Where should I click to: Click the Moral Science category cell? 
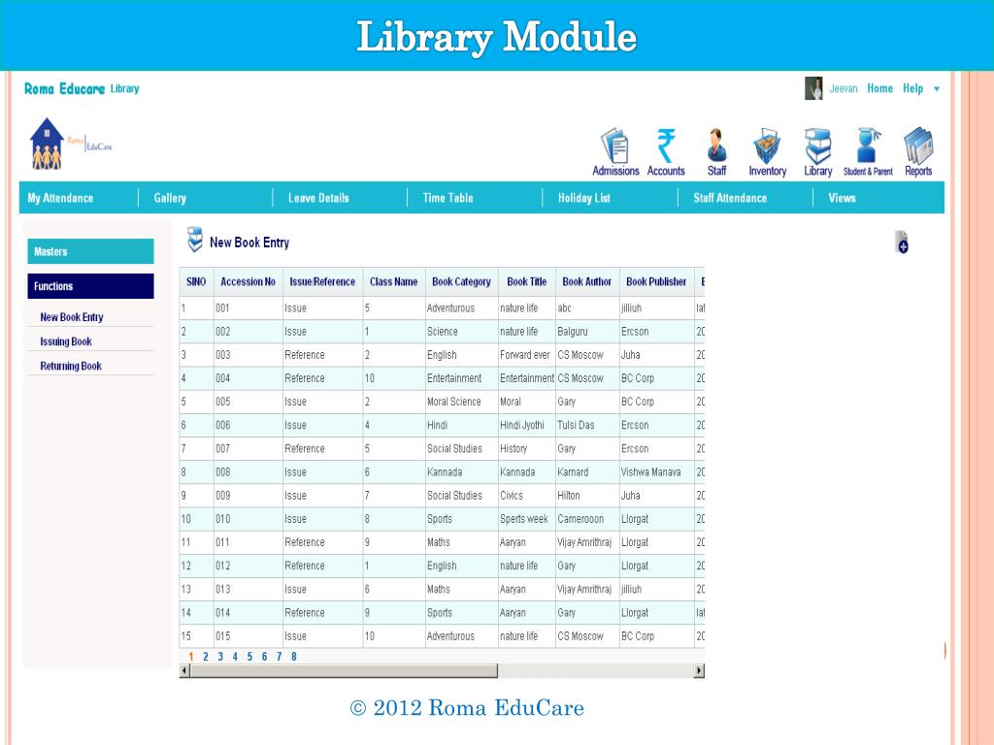[x=461, y=402]
